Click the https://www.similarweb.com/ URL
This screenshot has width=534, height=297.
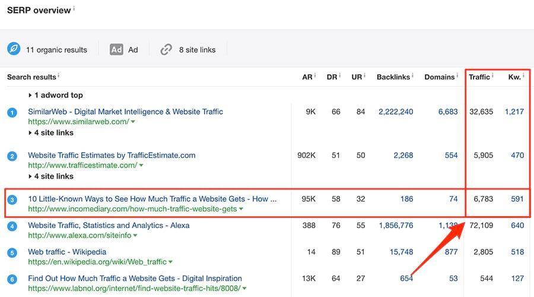coord(79,122)
